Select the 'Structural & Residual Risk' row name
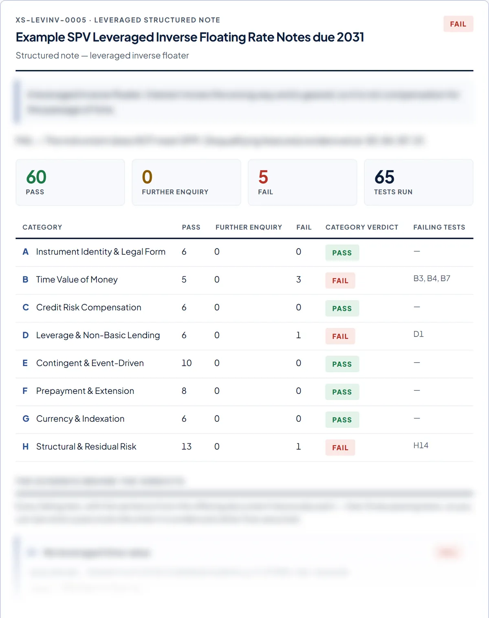 (86, 446)
